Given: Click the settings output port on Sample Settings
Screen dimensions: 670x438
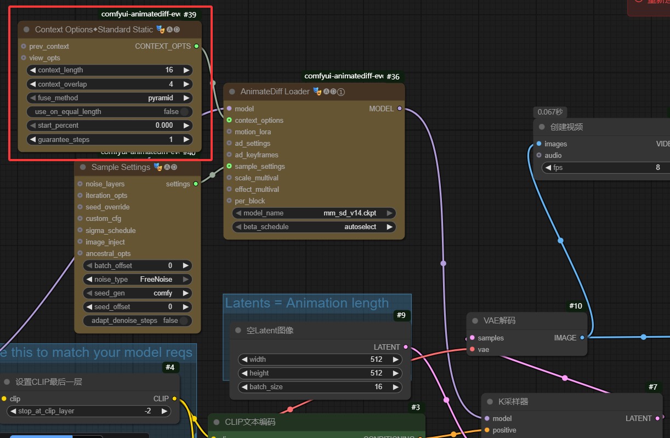Looking at the screenshot, I should [196, 184].
